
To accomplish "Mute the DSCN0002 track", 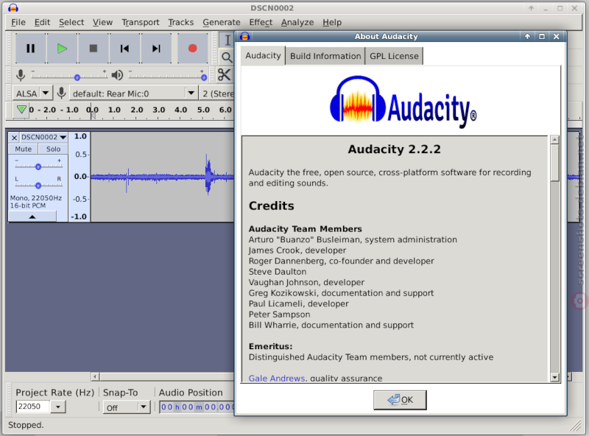I will pos(24,150).
